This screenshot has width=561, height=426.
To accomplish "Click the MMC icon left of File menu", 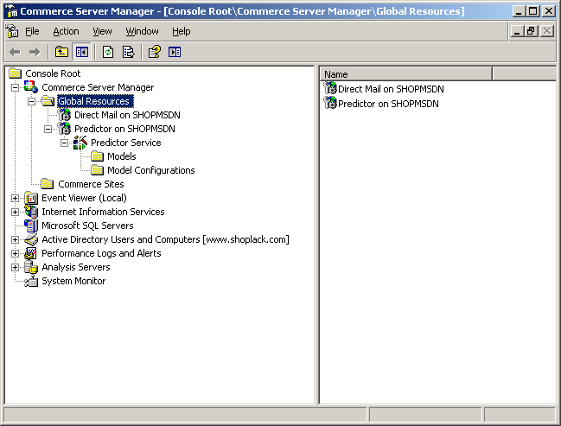I will 12,31.
